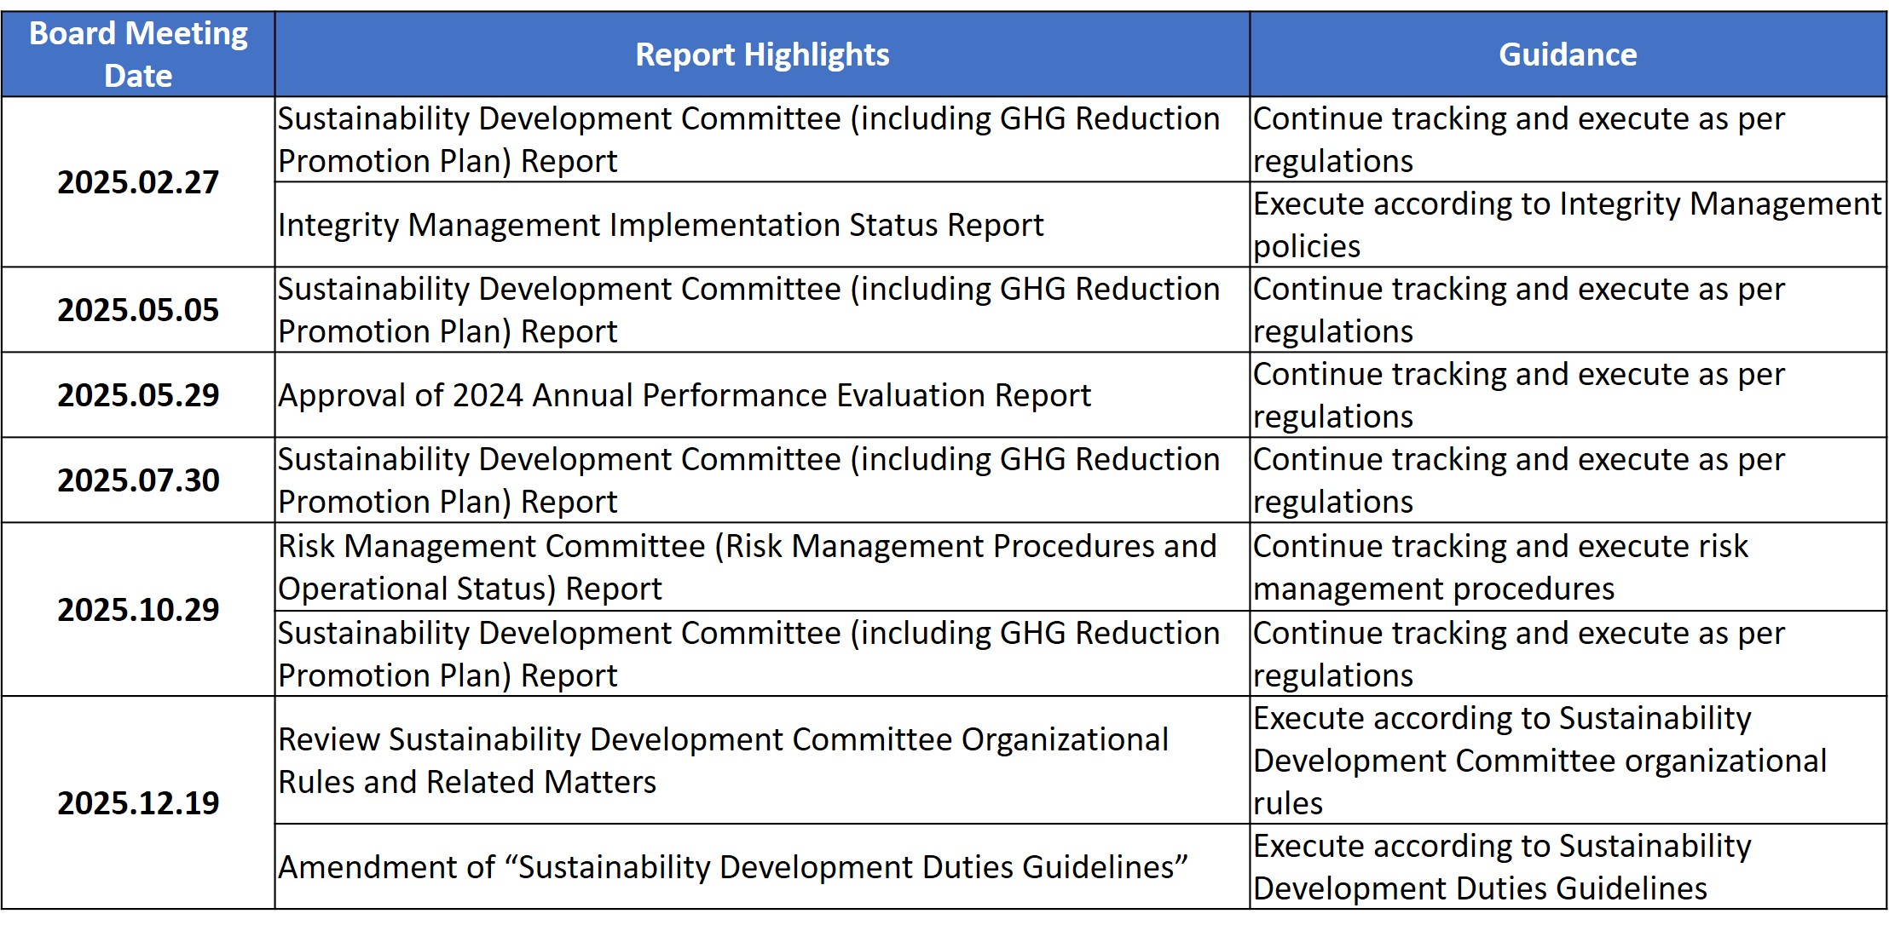
Task: Click the 2025.12.19 date cell
Action: coord(138,803)
